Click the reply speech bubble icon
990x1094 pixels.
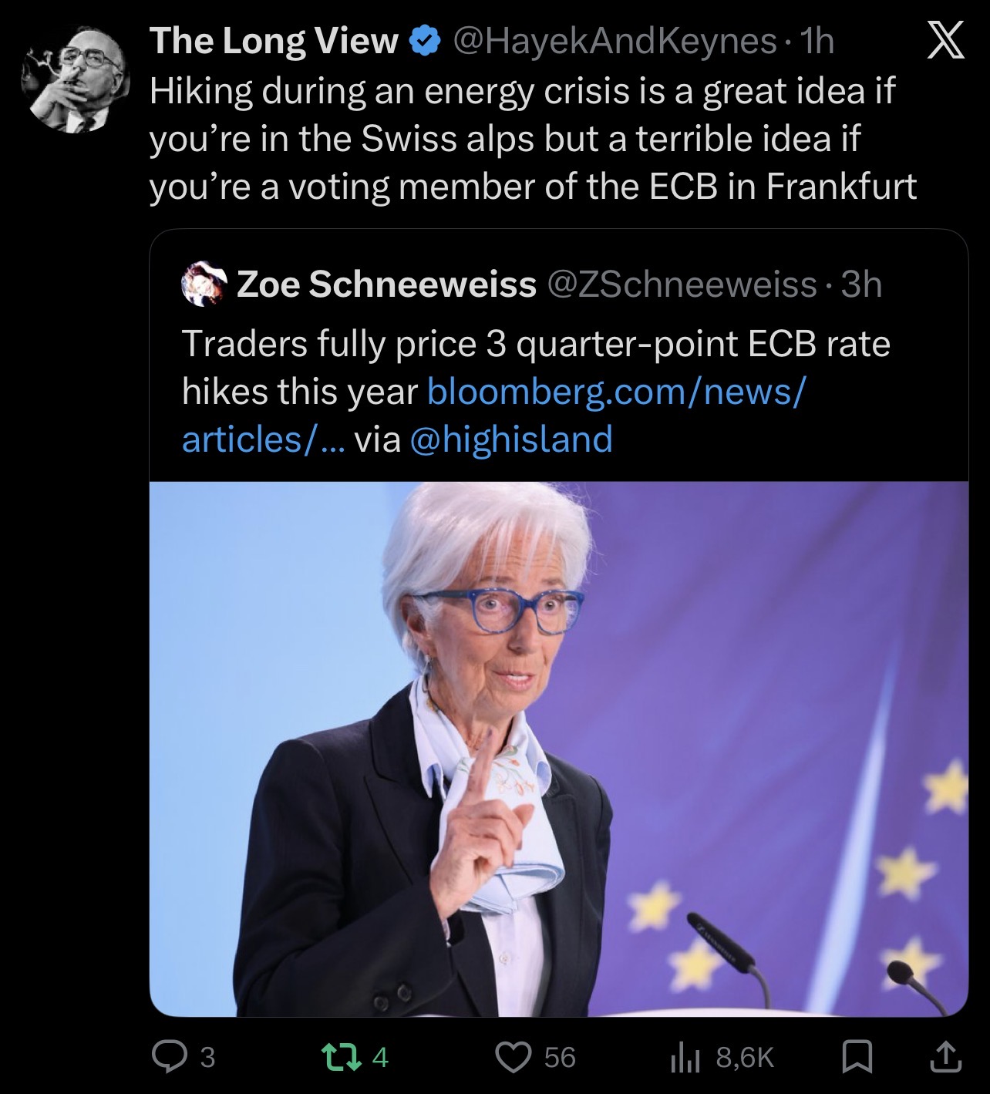click(164, 1057)
